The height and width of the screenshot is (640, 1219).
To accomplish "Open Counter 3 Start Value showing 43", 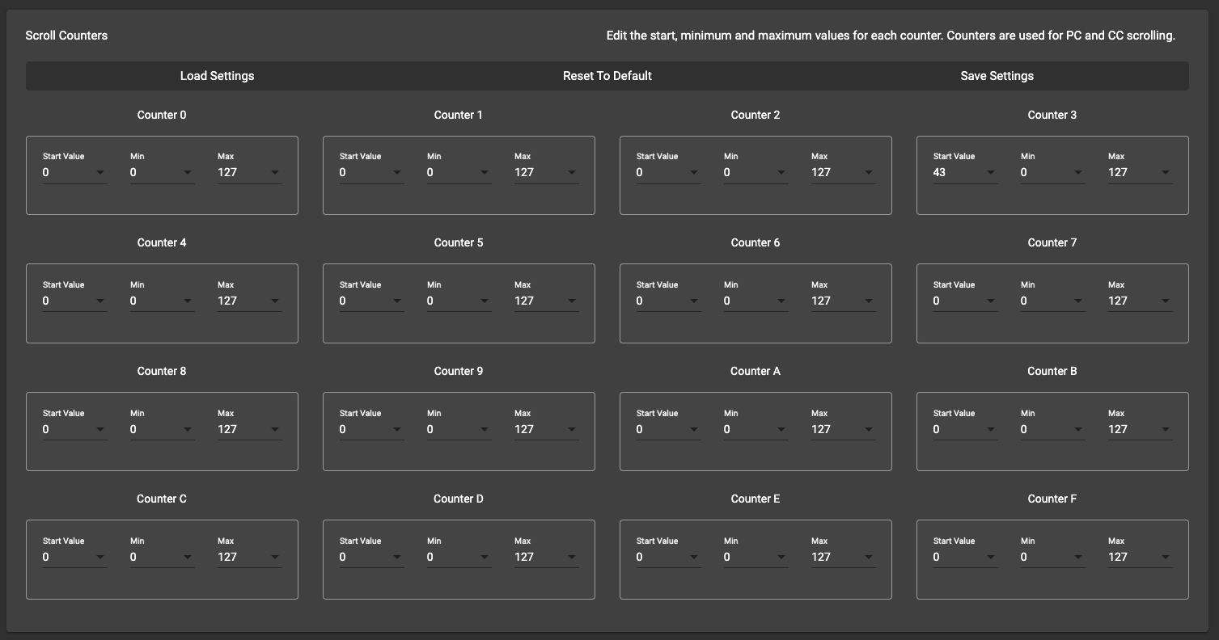I will 965,173.
